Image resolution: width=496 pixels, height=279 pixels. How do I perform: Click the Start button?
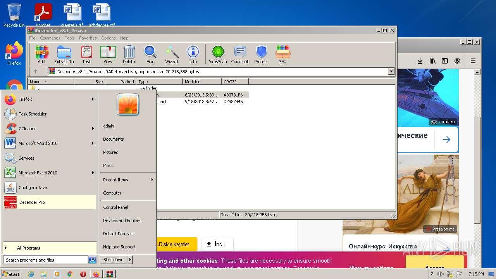[x=11, y=274]
